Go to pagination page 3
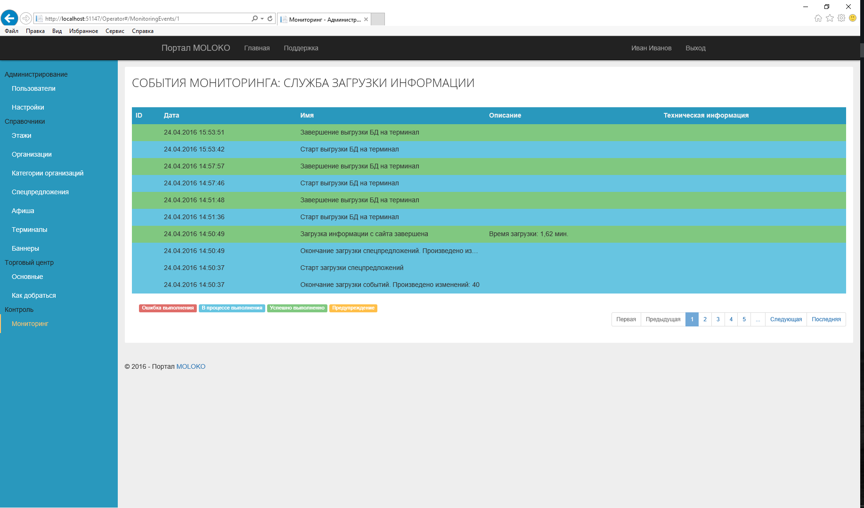 [x=718, y=319]
